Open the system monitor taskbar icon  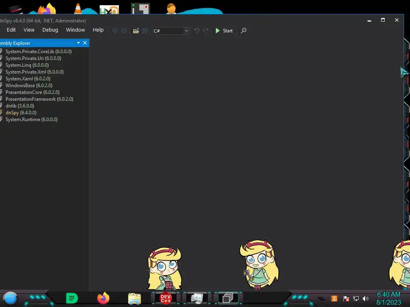(x=197, y=298)
